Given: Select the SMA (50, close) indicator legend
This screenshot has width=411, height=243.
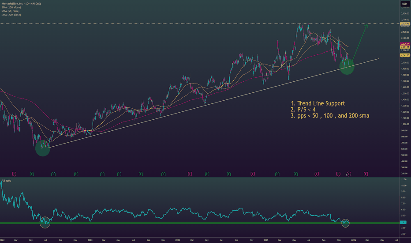Looking at the screenshot, I should (x=12, y=11).
